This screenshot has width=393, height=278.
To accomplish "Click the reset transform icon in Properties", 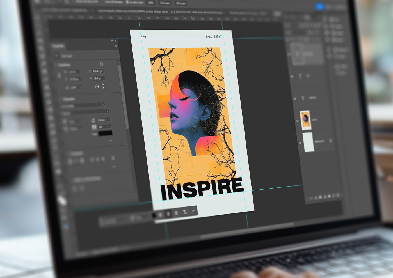I will [x=102, y=64].
